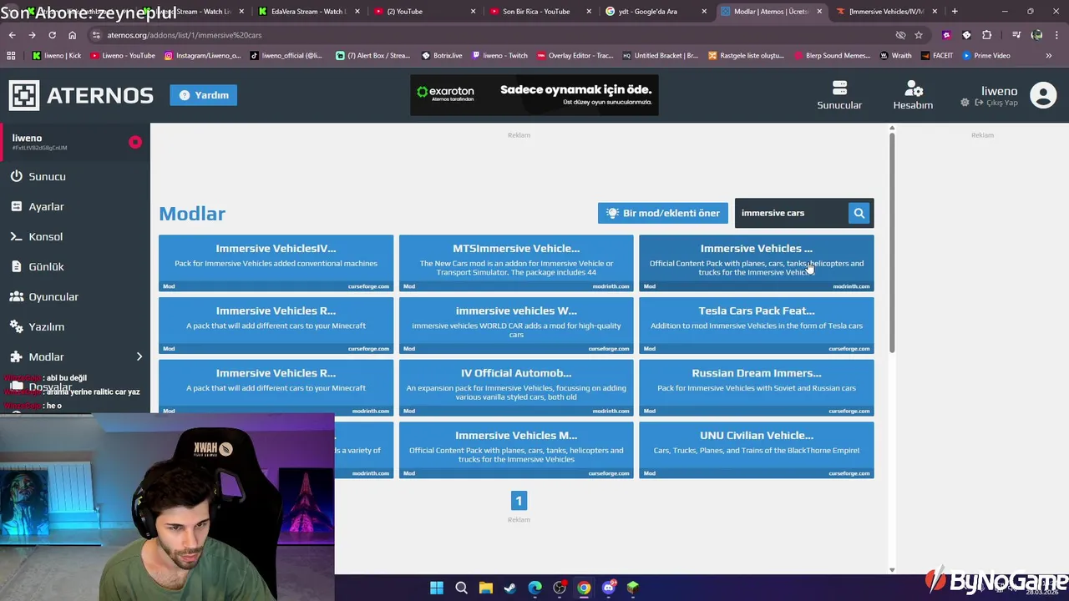Open Chrome from the taskbar

coord(584,588)
